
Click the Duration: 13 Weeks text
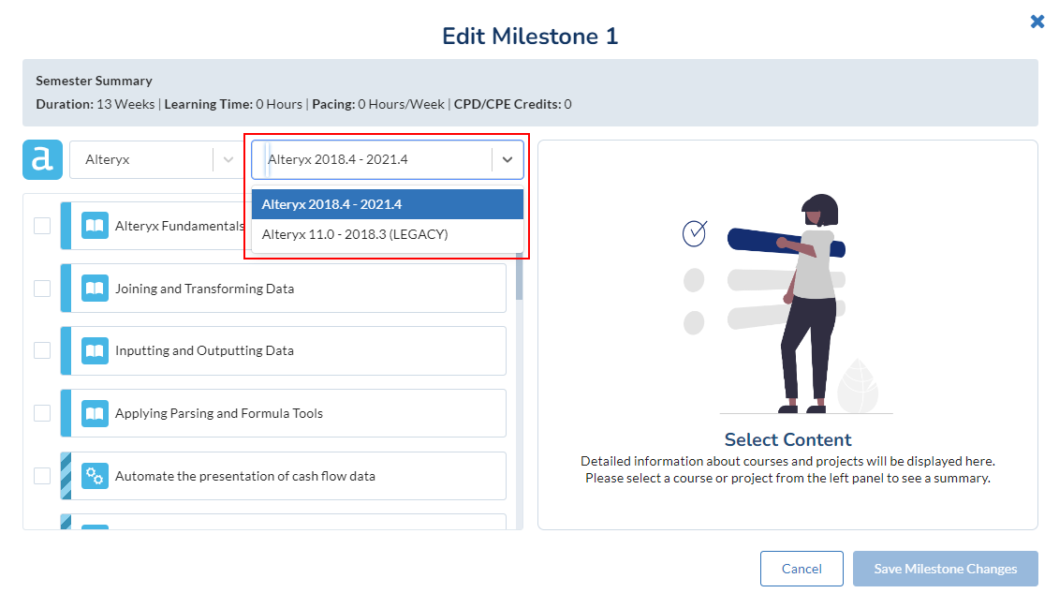(96, 104)
